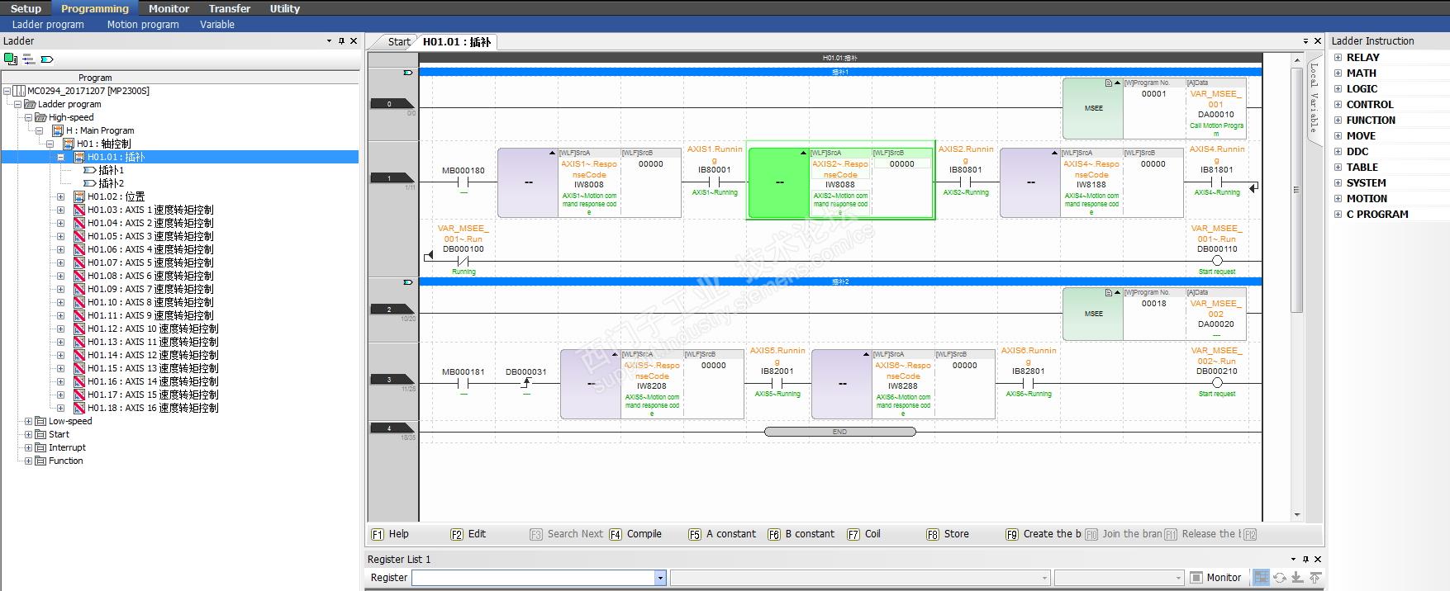The image size is (1450, 591).
Task: Click the download arrow icon in Register List
Action: click(1297, 578)
